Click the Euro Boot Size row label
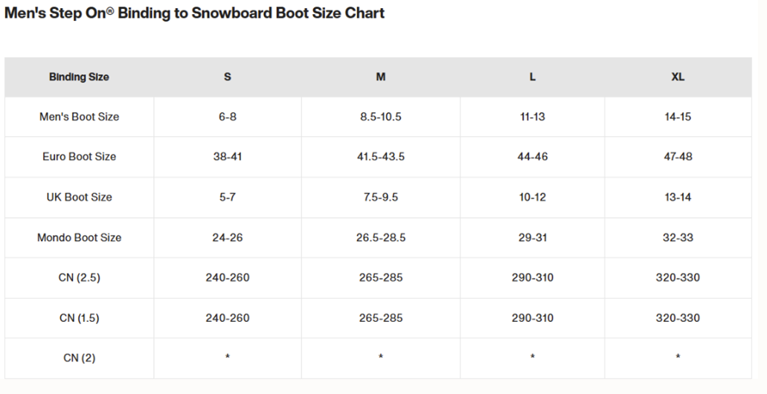The image size is (767, 394). pyautogui.click(x=80, y=156)
